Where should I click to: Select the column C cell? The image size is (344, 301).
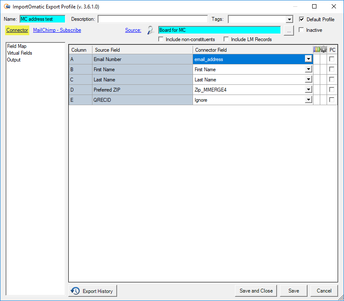coord(81,79)
